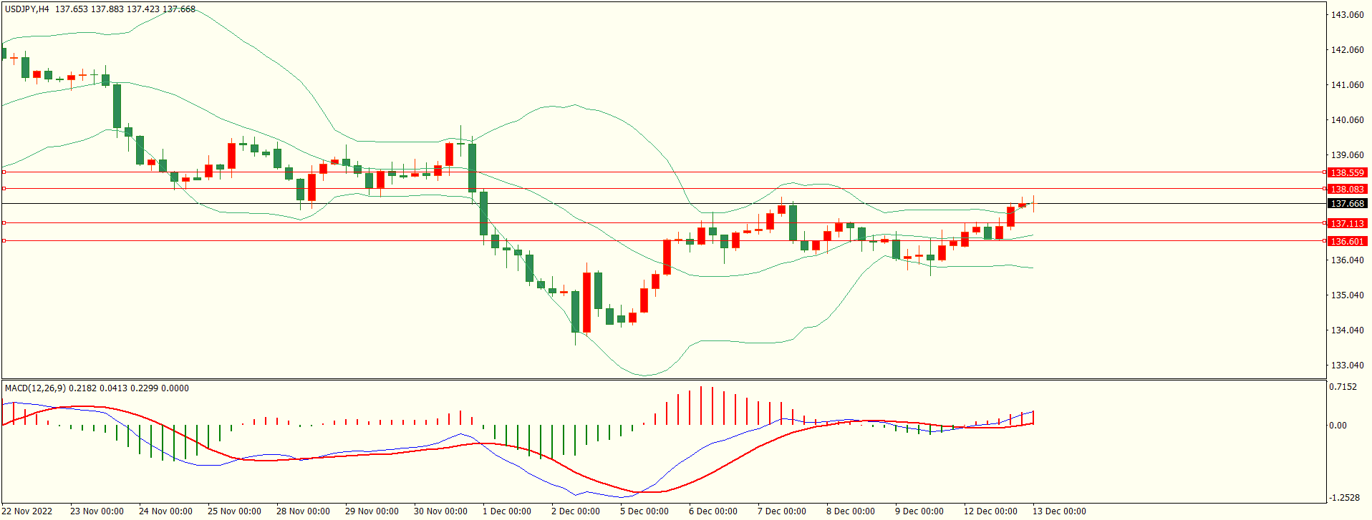Select the 138.083 horizontal line price tag
The image size is (1372, 520).
(1346, 189)
